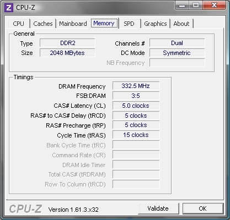
Task: Show the About tab
Action: pos(181,24)
